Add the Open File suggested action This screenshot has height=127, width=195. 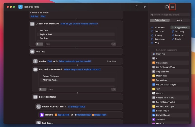pos(170,54)
